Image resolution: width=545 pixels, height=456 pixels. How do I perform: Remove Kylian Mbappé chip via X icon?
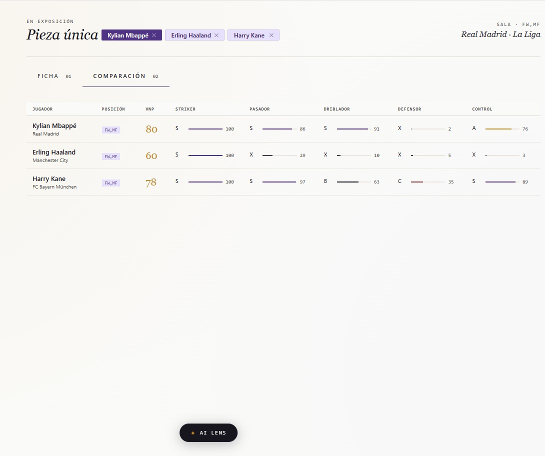tap(154, 35)
